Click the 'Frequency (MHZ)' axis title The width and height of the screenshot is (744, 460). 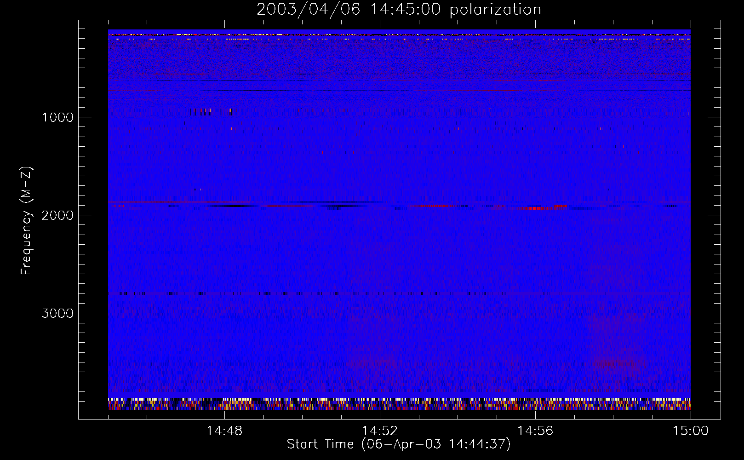[x=27, y=221]
